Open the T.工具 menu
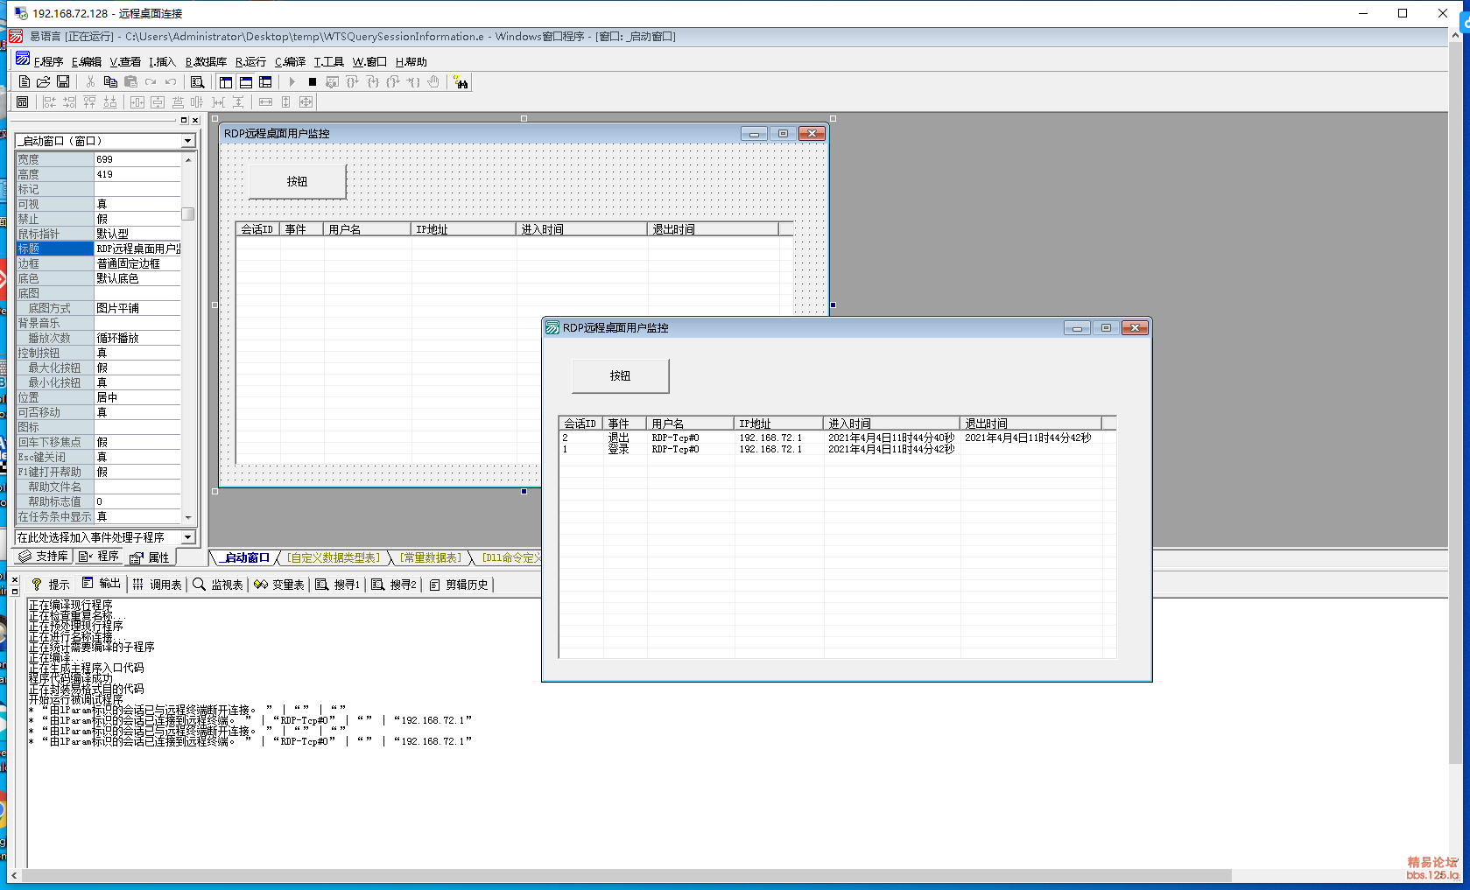The height and width of the screenshot is (890, 1470). point(328,61)
